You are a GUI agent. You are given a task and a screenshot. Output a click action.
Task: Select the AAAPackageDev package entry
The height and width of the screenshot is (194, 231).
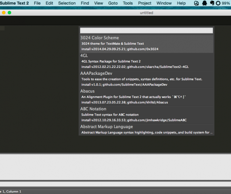[x=146, y=79]
